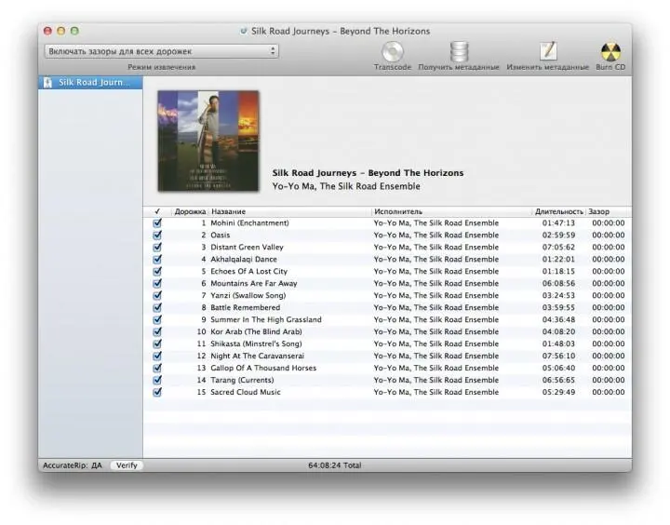Select the Distant Green Valley title
Screen dimensions: 670x525
coord(247,247)
